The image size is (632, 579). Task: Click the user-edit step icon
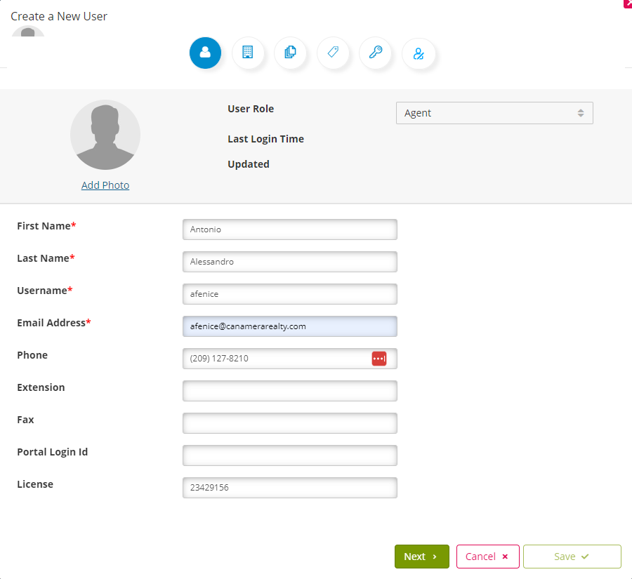(419, 53)
